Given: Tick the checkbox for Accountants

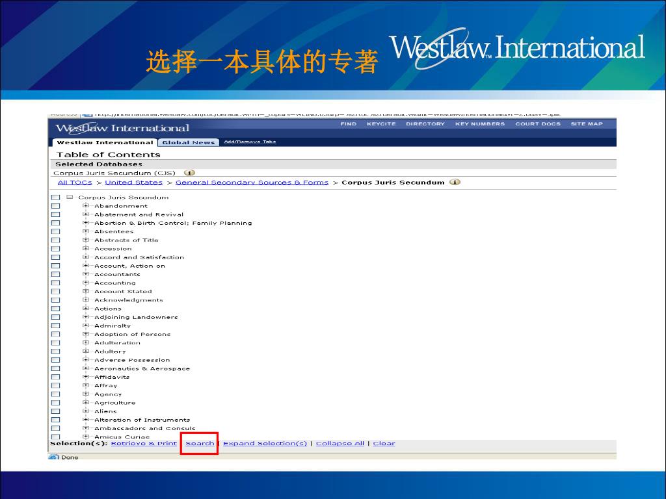Looking at the screenshot, I should [x=56, y=274].
